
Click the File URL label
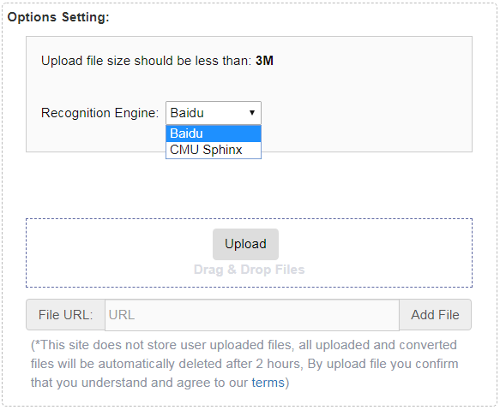pyautogui.click(x=66, y=315)
